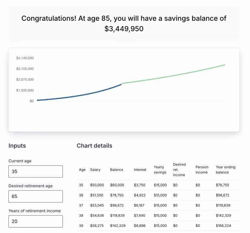Click the $0 axis label on chart
This screenshot has height=233, width=250.
(32, 101)
